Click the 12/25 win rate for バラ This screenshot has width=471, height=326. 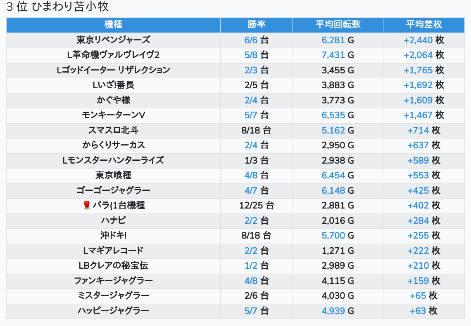tap(250, 205)
